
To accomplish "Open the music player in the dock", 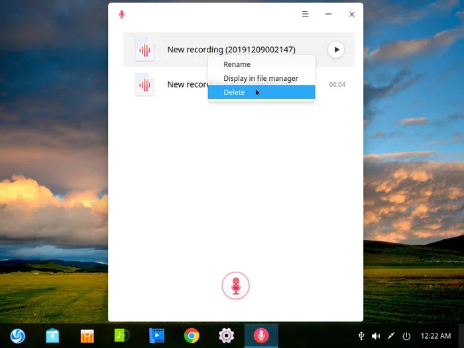I will point(121,335).
